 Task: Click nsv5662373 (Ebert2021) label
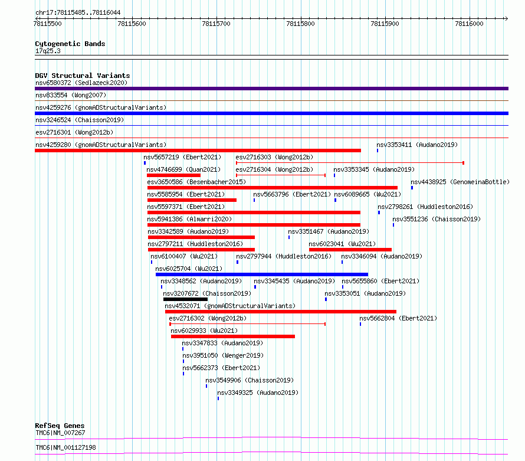[x=221, y=368]
